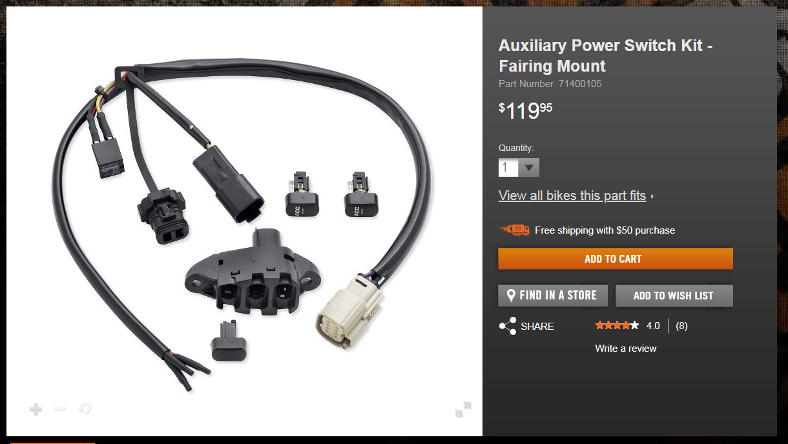The image size is (788, 444).
Task: Zoom out with the minus icon
Action: pos(60,409)
